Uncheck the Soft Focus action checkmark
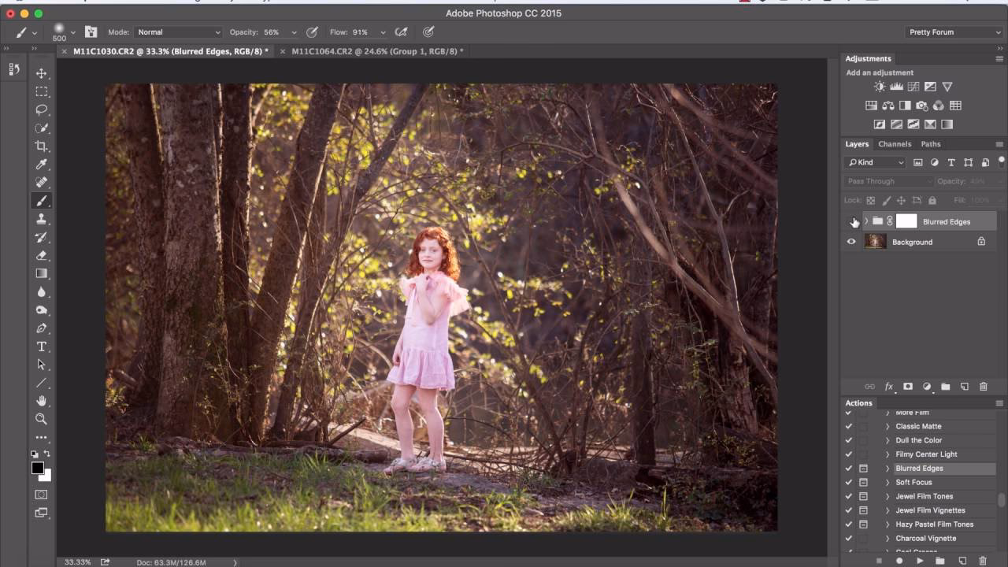Screen dimensions: 1008x567 coord(848,482)
